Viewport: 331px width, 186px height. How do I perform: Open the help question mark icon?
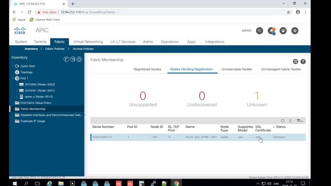(x=303, y=61)
